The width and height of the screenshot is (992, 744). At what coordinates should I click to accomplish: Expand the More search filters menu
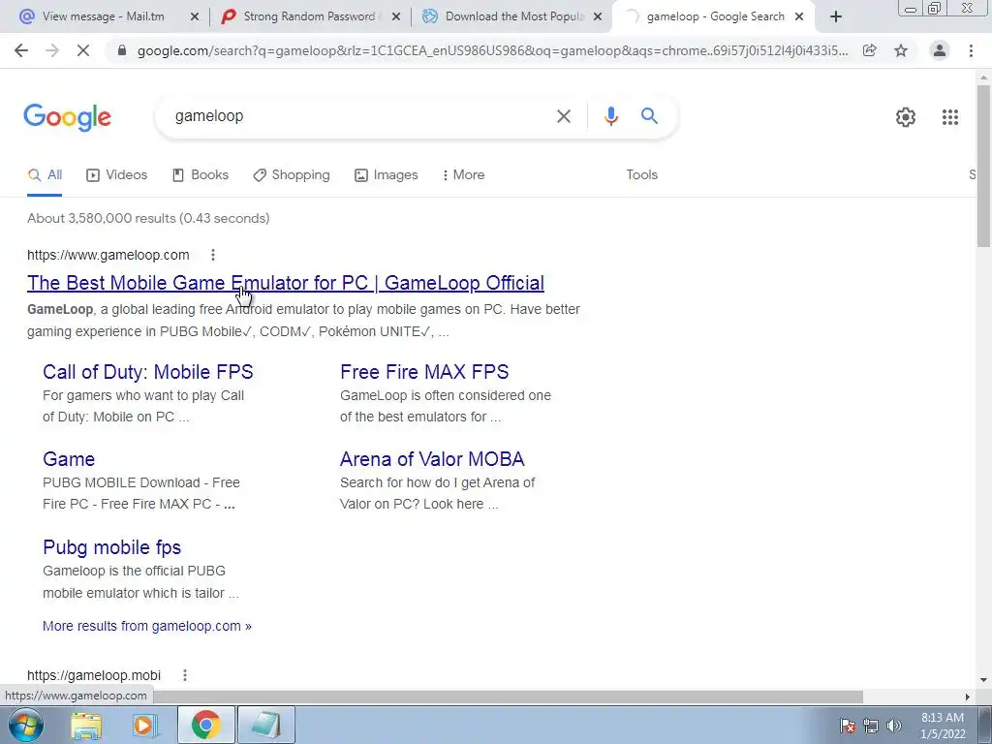[x=464, y=175]
